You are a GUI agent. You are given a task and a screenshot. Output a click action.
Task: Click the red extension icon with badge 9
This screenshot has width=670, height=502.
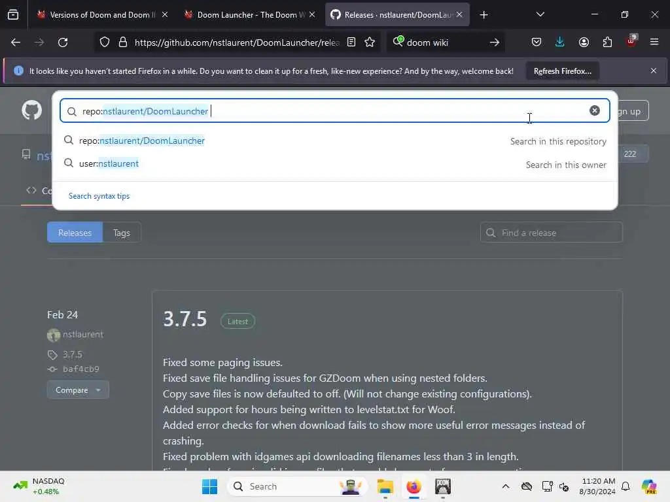click(x=631, y=41)
